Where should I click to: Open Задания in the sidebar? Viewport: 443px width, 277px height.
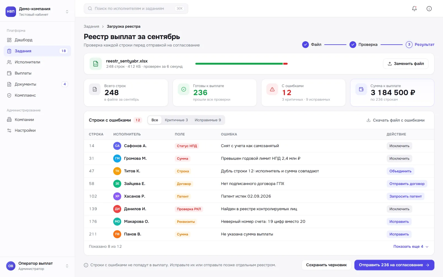pos(37,51)
